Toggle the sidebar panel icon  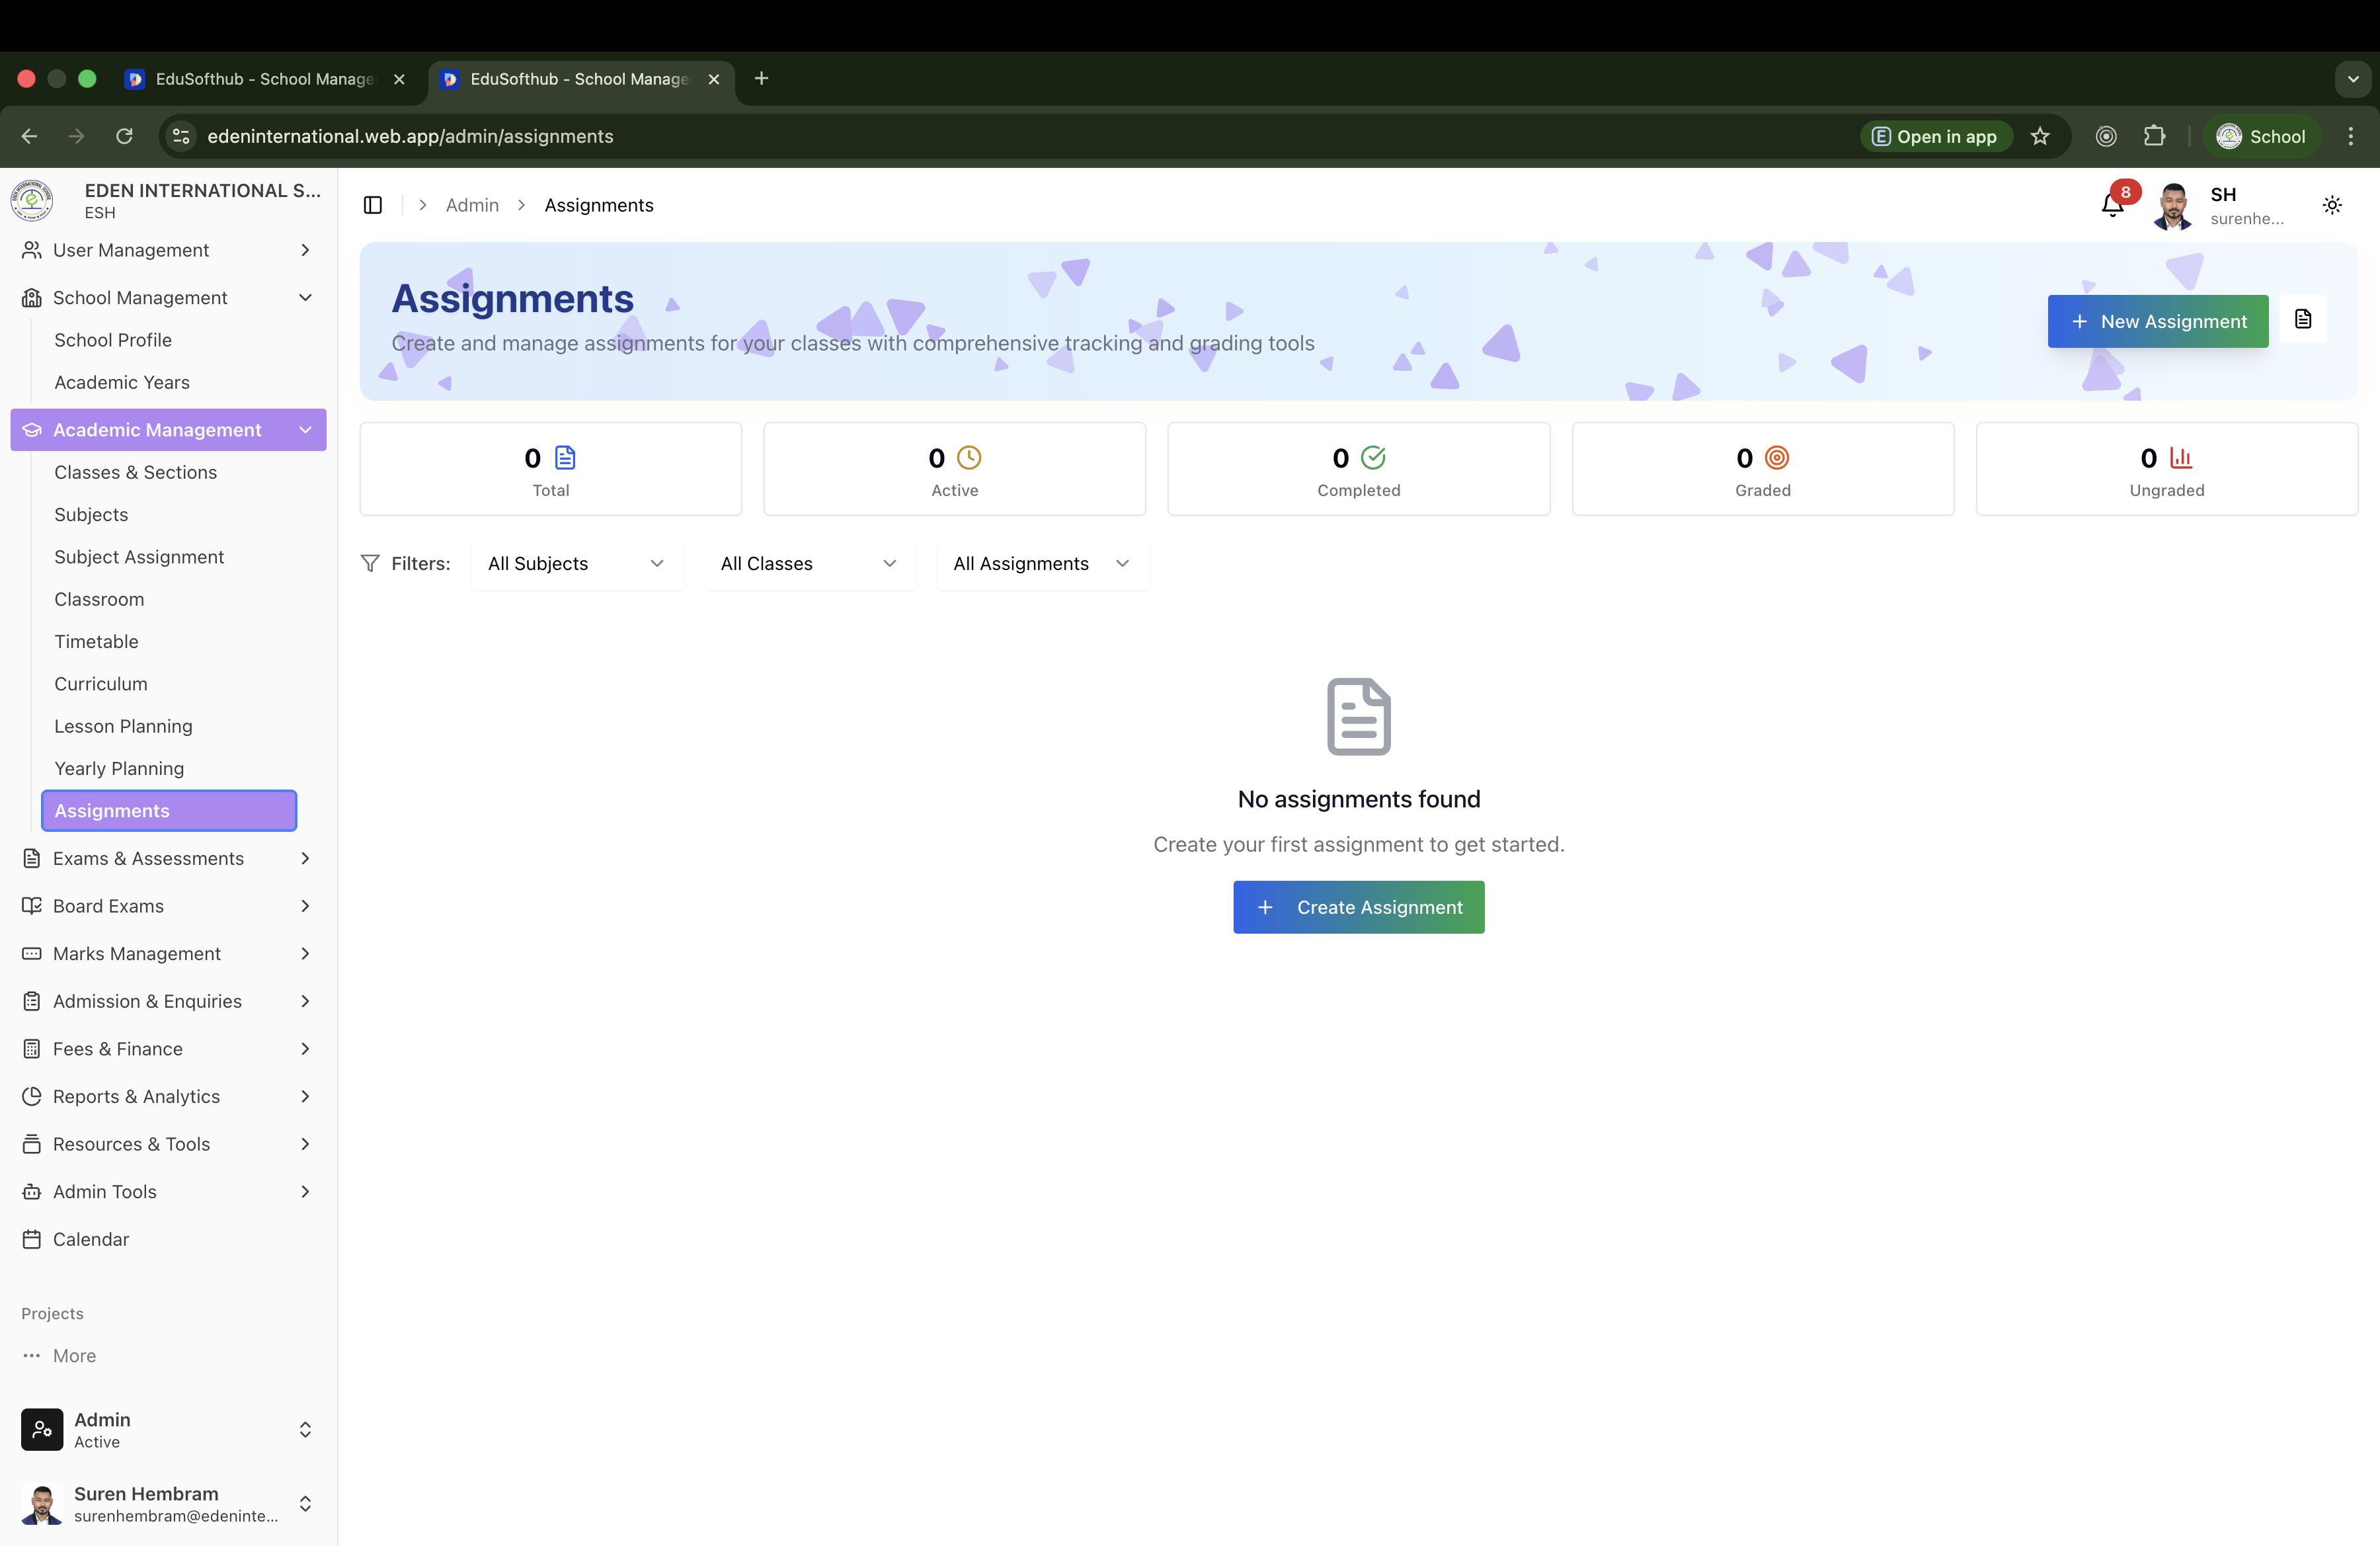[x=373, y=205]
